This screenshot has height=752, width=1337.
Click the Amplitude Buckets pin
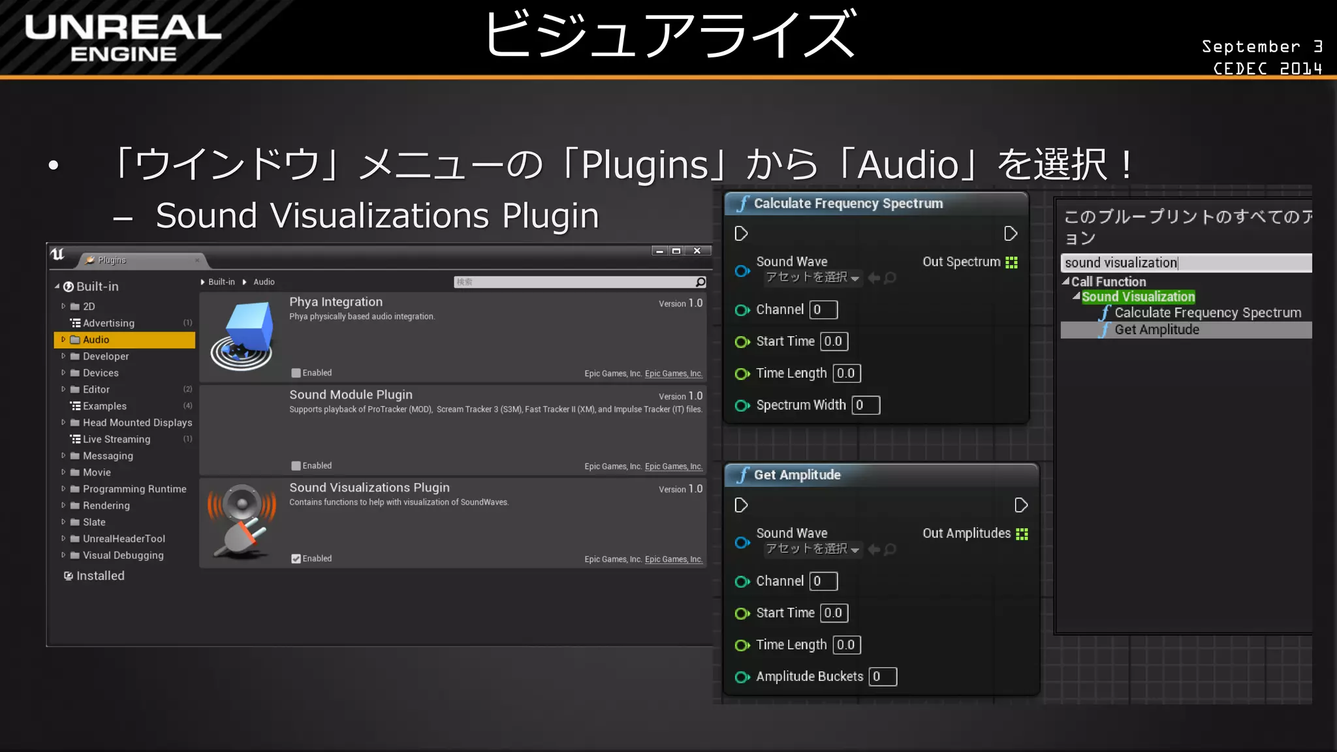tap(742, 677)
